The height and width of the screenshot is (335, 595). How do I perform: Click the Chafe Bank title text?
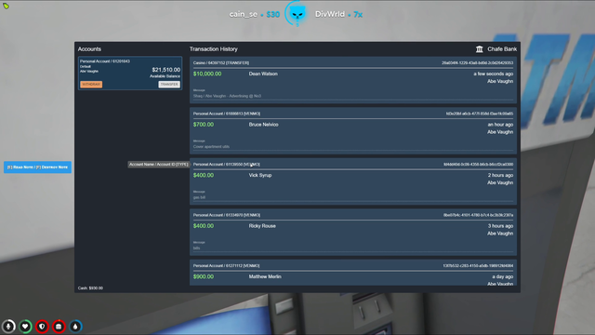pos(502,49)
